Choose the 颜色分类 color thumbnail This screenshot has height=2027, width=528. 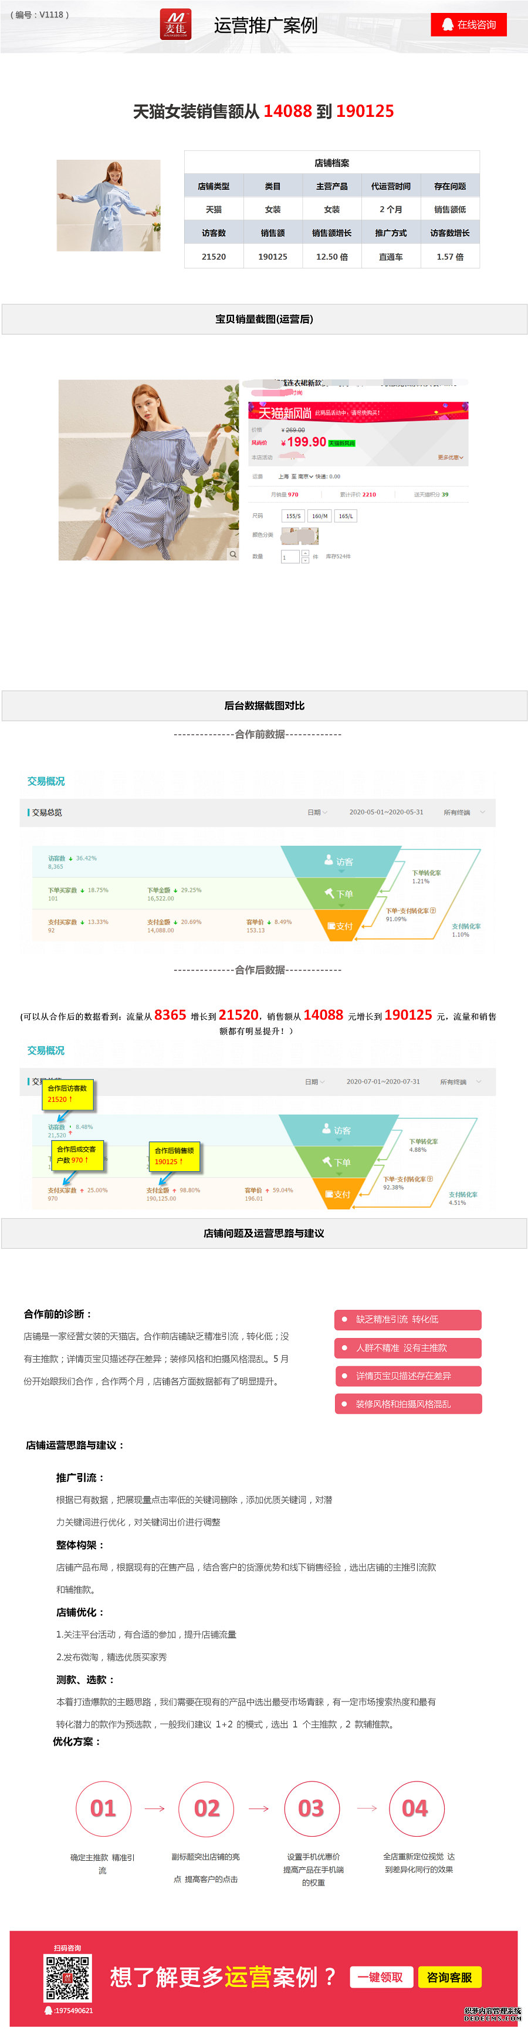300,536
